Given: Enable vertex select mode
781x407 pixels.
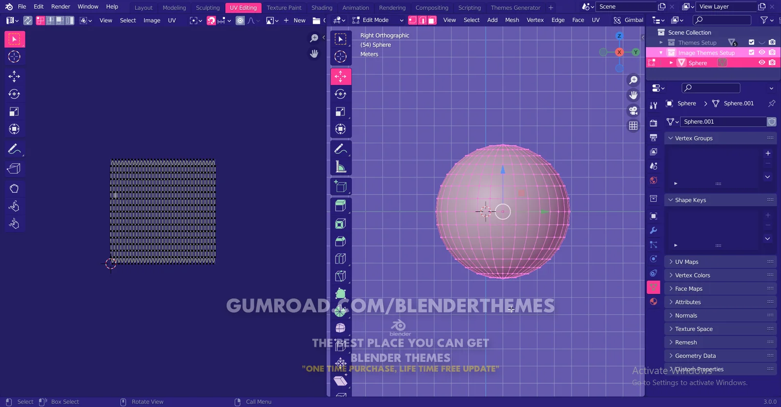Looking at the screenshot, I should pyautogui.click(x=412, y=20).
